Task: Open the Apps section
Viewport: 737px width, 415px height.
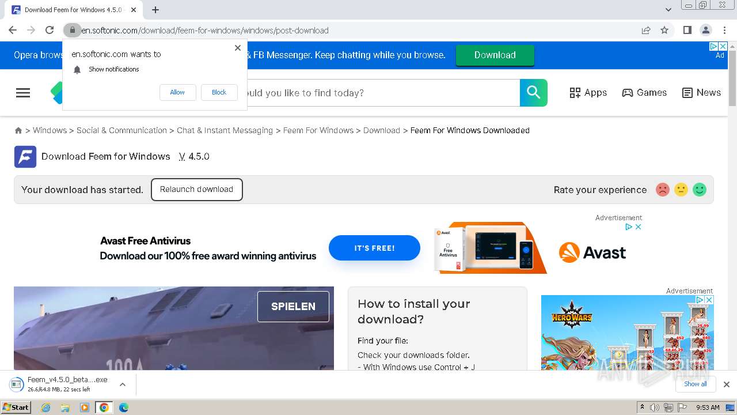Action: click(x=588, y=92)
